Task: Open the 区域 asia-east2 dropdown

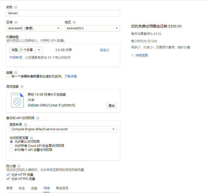Action: coord(34,28)
